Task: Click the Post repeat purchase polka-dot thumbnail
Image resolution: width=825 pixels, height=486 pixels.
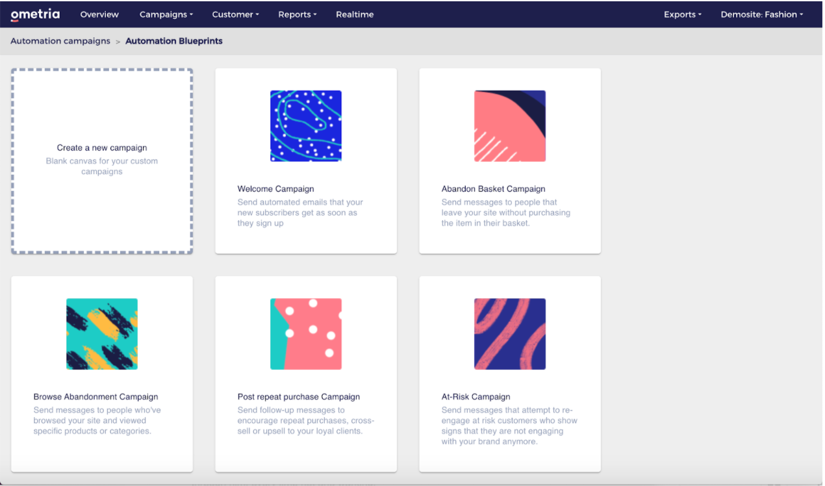Action: 306,334
